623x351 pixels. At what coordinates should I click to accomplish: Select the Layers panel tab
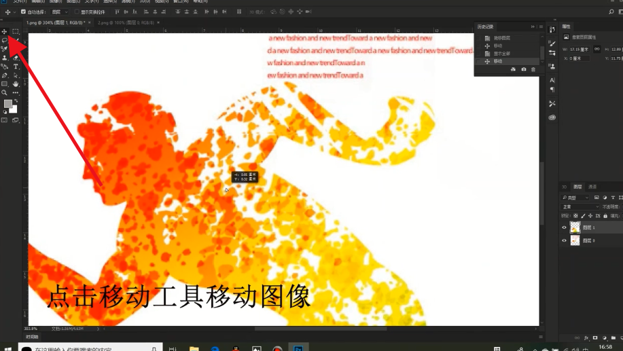tap(577, 187)
